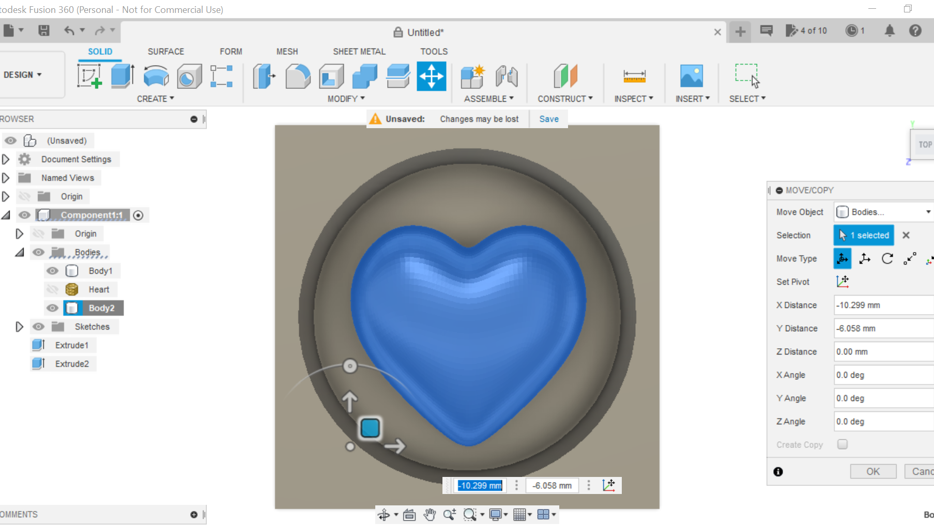Open the SURFACE ribbon tab
The width and height of the screenshot is (934, 525).
166,51
